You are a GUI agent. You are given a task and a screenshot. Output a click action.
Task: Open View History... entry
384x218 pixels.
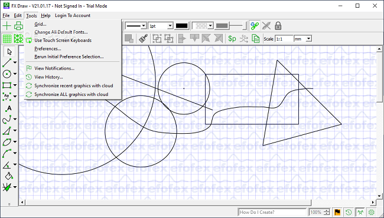click(73, 77)
